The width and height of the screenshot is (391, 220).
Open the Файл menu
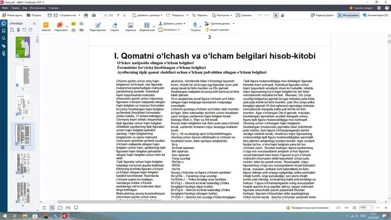(5, 8)
